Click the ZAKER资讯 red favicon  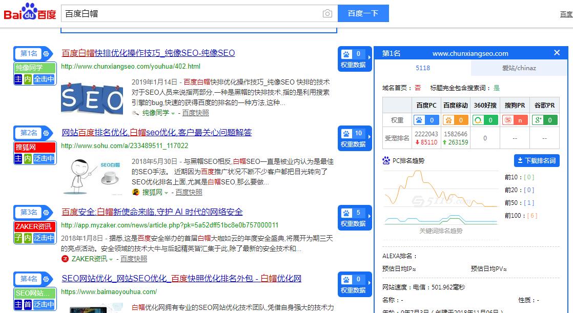tap(65, 259)
